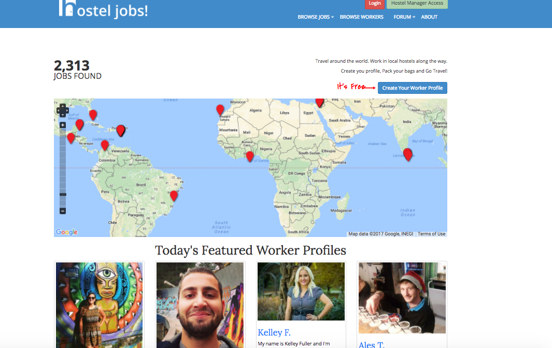Open the Terms of Use link

coord(431,234)
